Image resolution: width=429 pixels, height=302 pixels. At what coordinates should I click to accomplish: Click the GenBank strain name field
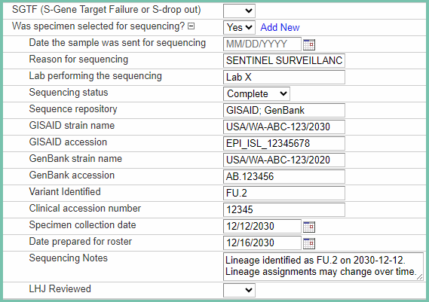pos(284,160)
